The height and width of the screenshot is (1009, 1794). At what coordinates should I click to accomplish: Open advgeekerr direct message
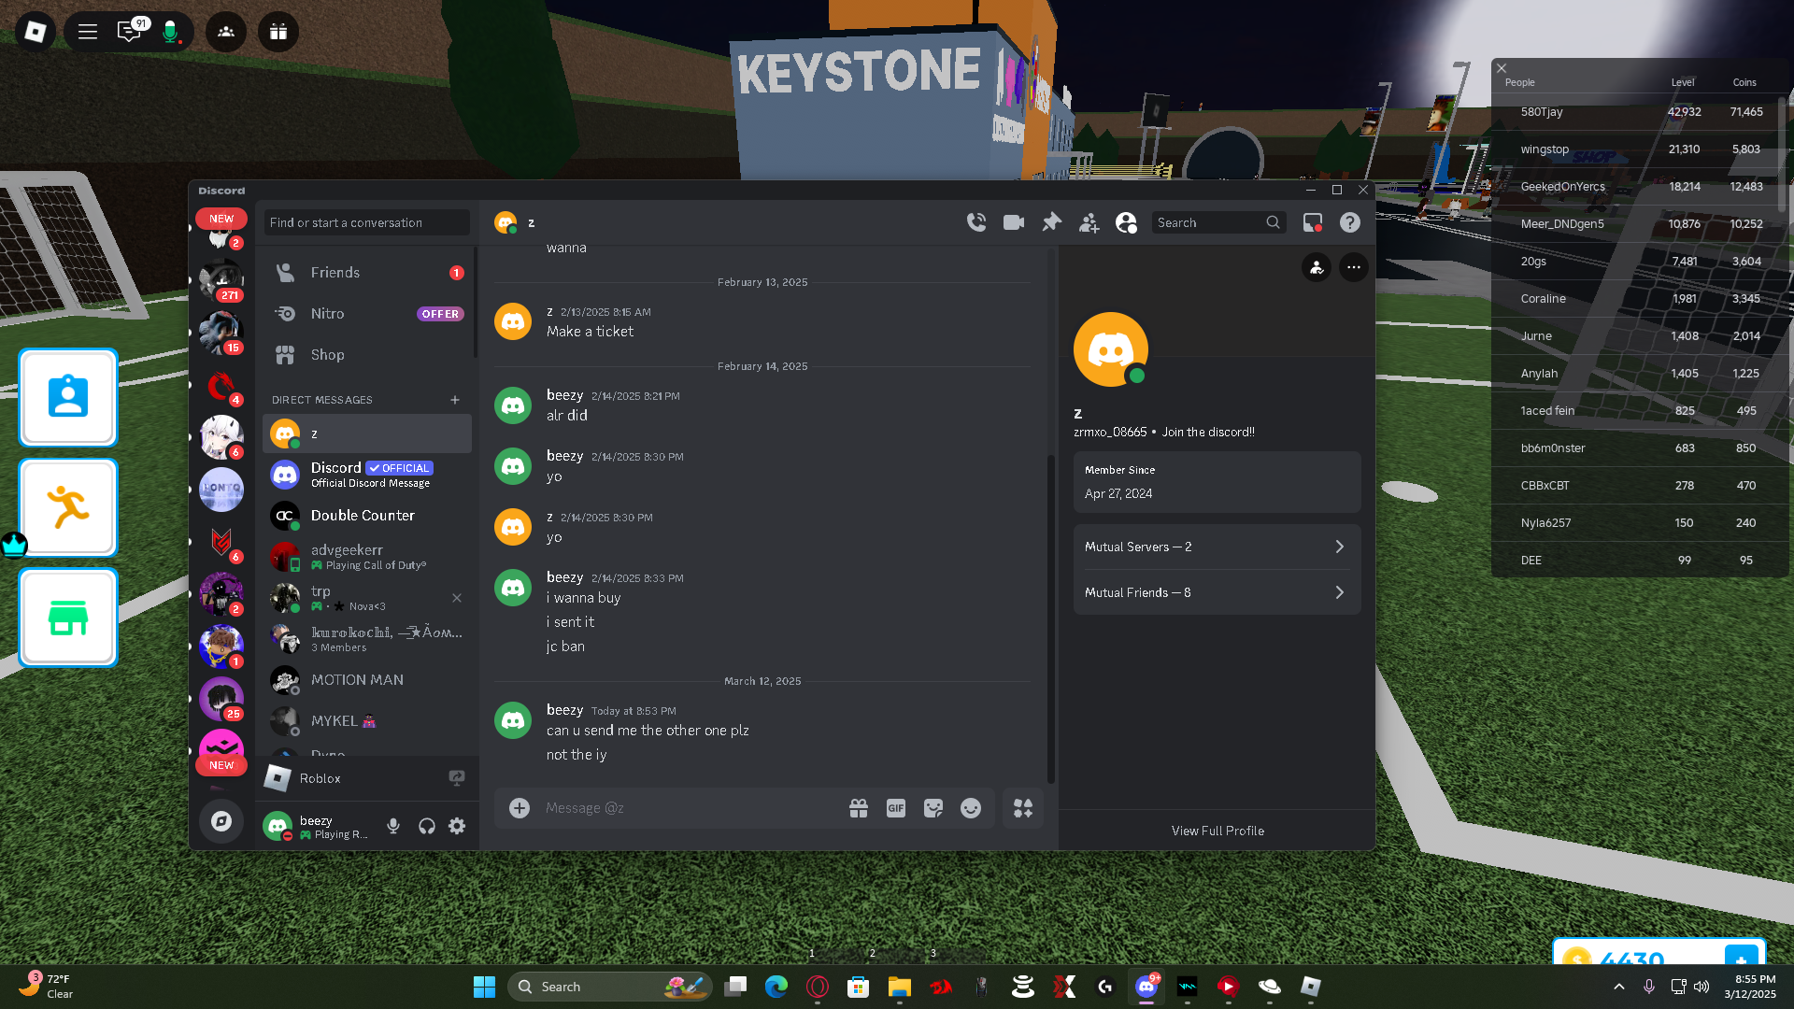point(368,557)
